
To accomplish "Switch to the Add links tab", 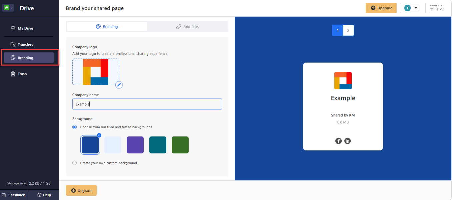I will tap(187, 27).
